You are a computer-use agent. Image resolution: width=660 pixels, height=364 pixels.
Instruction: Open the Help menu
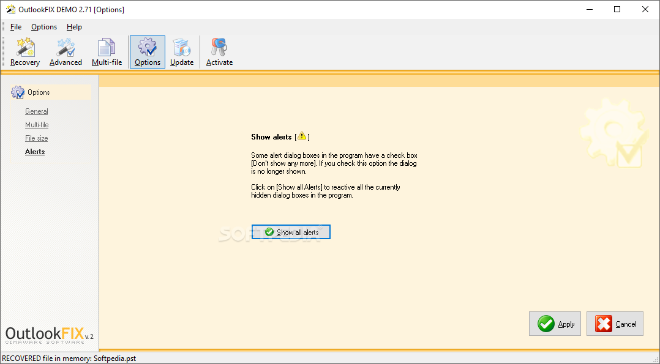pyautogui.click(x=74, y=27)
